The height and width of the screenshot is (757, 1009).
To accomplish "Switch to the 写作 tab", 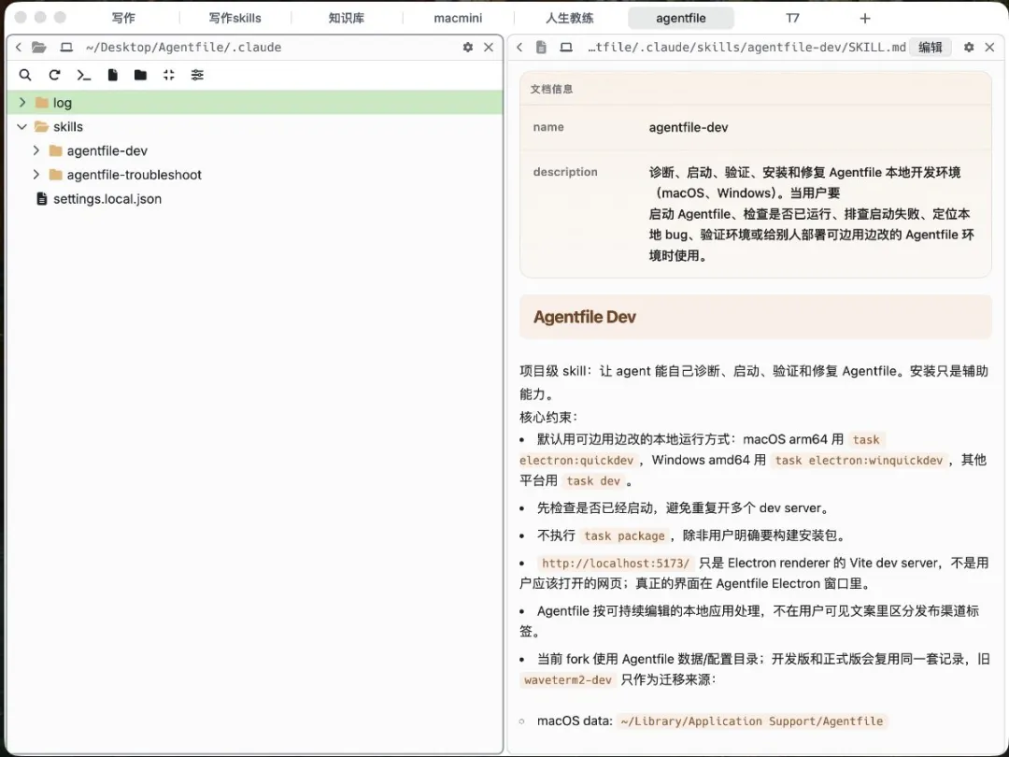I will pos(123,18).
